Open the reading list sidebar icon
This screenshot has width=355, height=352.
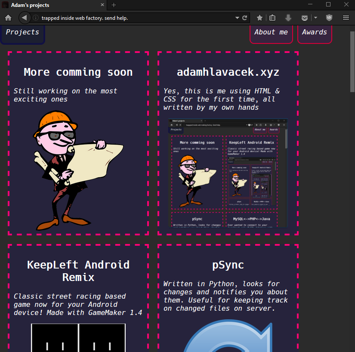coord(272,18)
